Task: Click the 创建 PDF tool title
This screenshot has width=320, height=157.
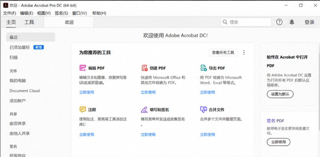Action: pyautogui.click(x=158, y=68)
